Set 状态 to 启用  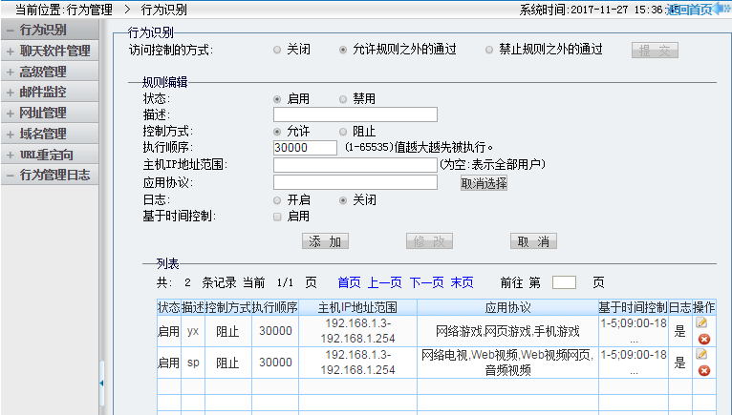pos(277,99)
